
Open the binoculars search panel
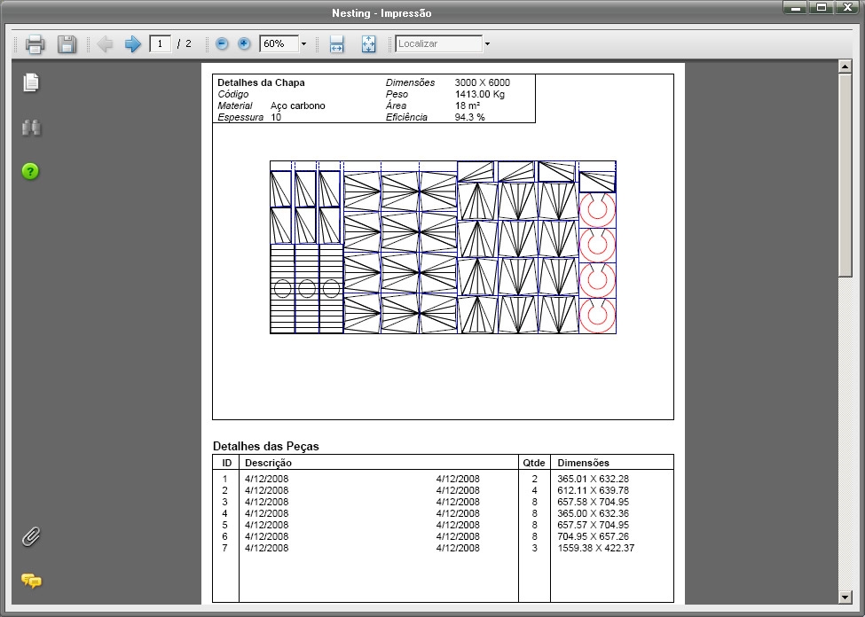coord(31,128)
